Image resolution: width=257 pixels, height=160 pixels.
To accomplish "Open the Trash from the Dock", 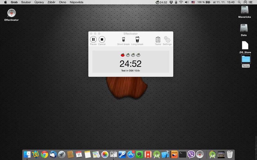I will click(230, 154).
